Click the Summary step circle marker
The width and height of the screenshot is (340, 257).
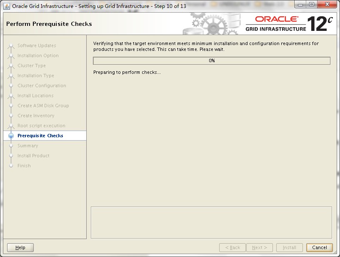point(11,146)
